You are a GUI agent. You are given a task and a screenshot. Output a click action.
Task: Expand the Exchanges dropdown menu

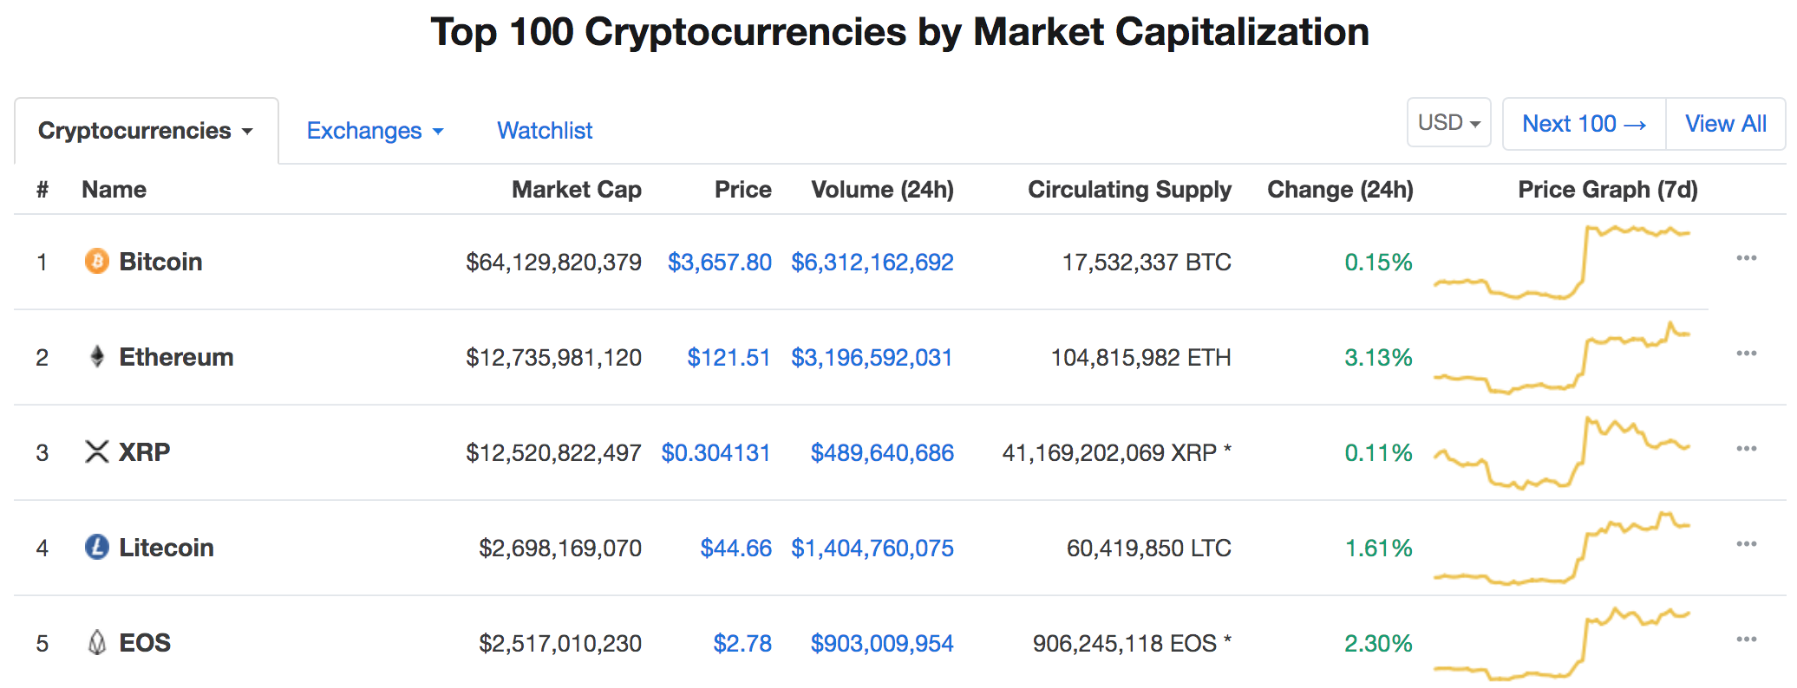(375, 131)
